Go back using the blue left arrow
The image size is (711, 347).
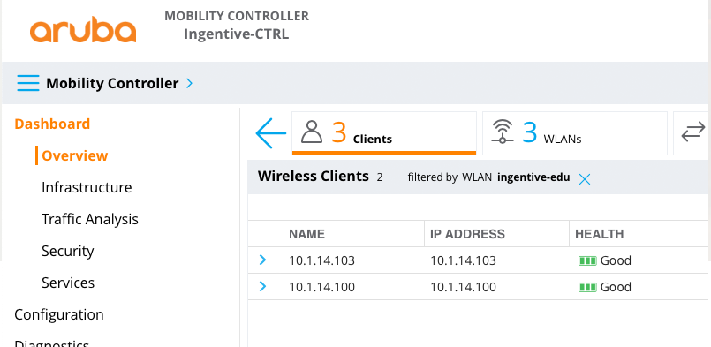point(271,133)
